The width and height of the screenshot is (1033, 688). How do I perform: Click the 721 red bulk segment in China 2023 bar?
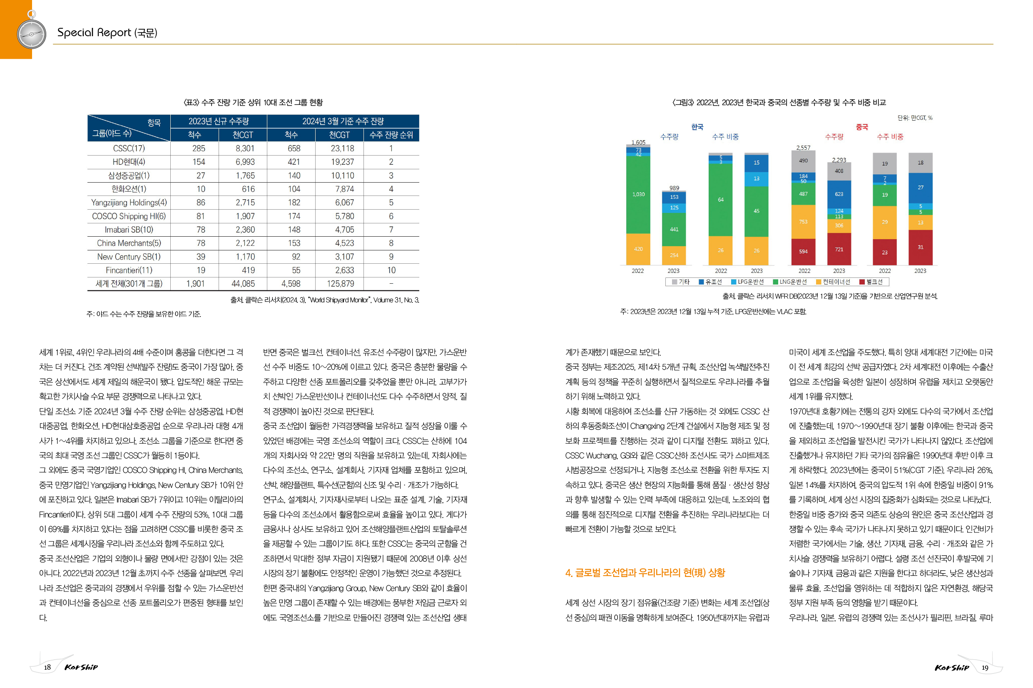(x=839, y=249)
